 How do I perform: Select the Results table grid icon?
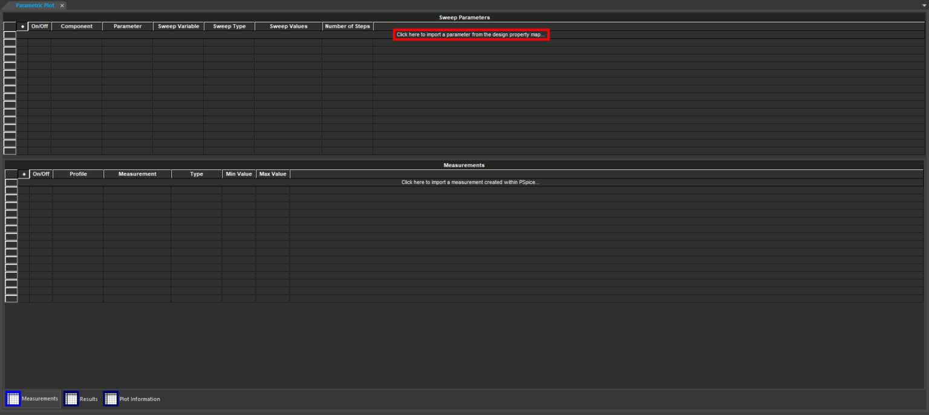pyautogui.click(x=71, y=398)
